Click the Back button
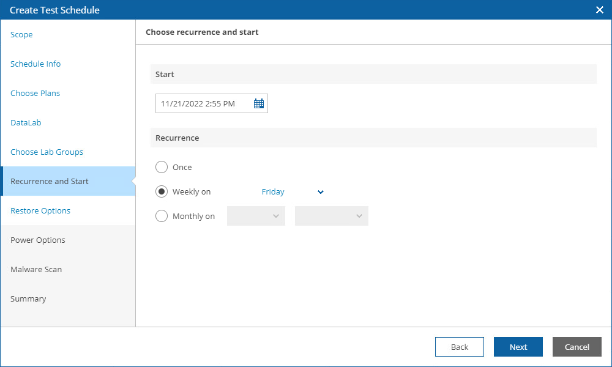Screen dimensions: 612x367 pyautogui.click(x=459, y=347)
